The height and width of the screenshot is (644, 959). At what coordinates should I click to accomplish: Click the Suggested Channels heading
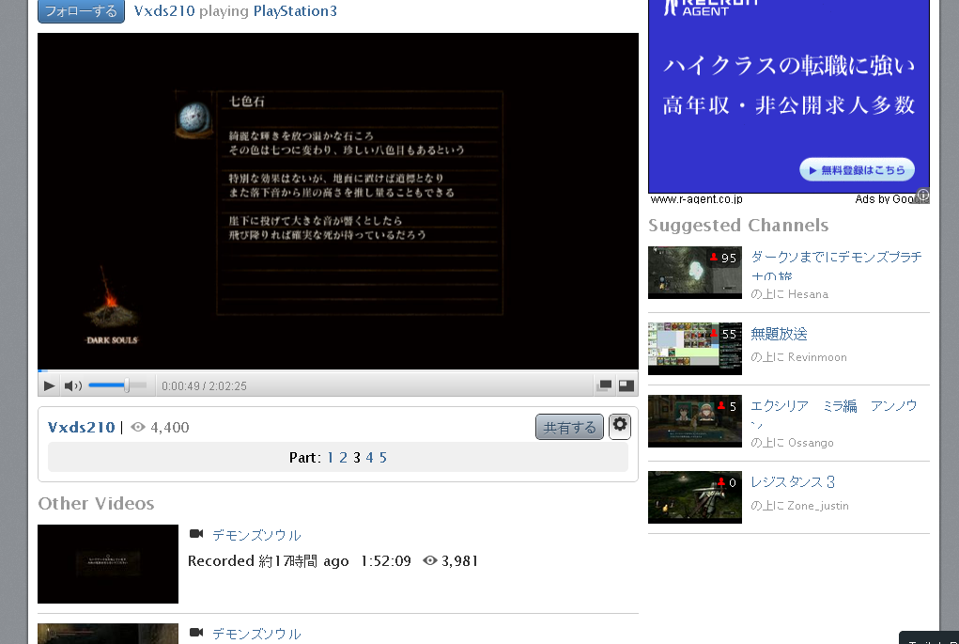(x=738, y=226)
